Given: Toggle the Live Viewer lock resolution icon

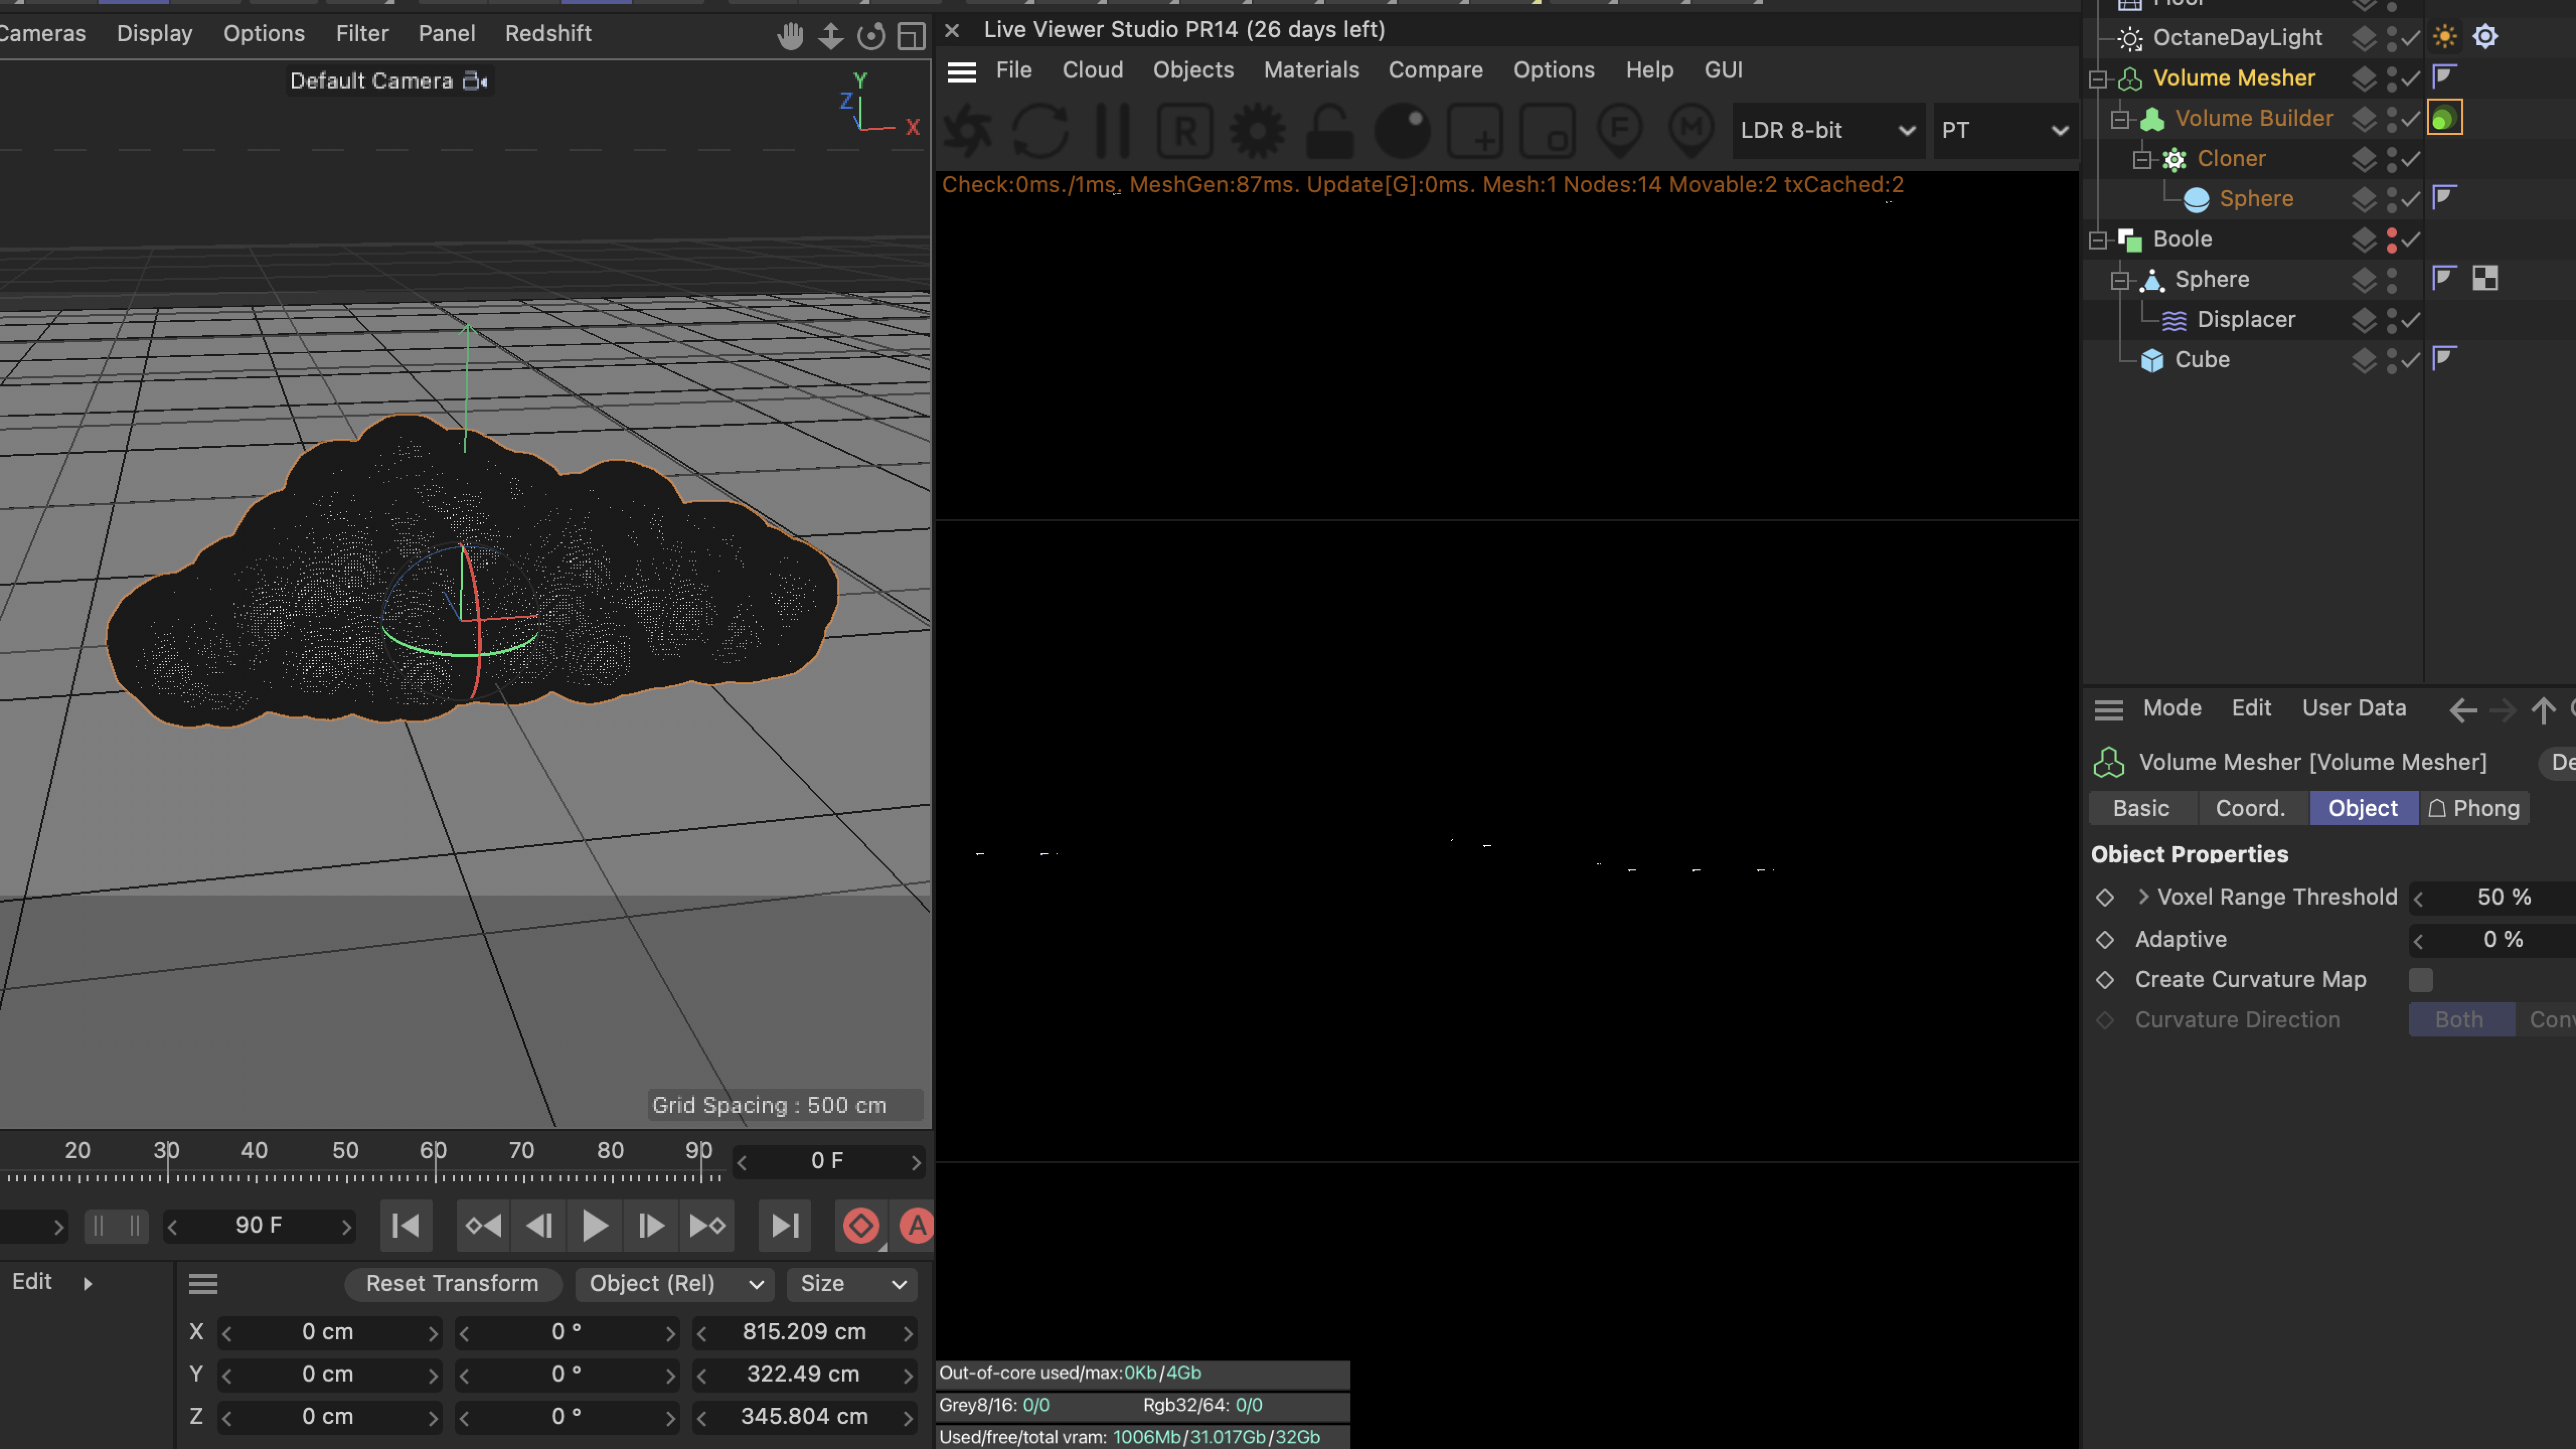Looking at the screenshot, I should (1330, 130).
